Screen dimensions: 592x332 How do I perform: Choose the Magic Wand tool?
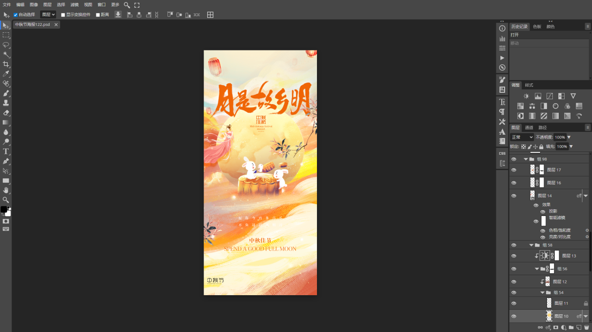pos(6,55)
